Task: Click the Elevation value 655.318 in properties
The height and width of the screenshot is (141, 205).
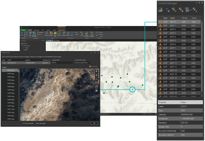Action: pyautogui.click(x=184, y=123)
